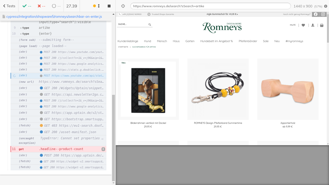
Task: Open the searchbar-on-enter.js spec file link
Action: tap(54, 16)
